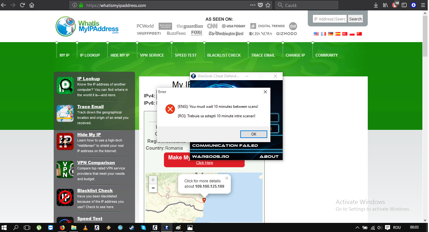Click the Hide My IP sidebar icon
429x232 pixels.
65,141
